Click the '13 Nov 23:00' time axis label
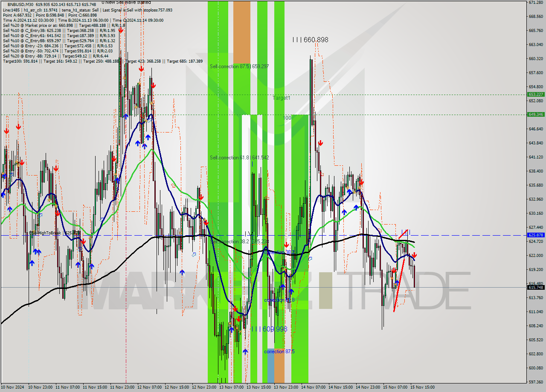 click(x=286, y=387)
